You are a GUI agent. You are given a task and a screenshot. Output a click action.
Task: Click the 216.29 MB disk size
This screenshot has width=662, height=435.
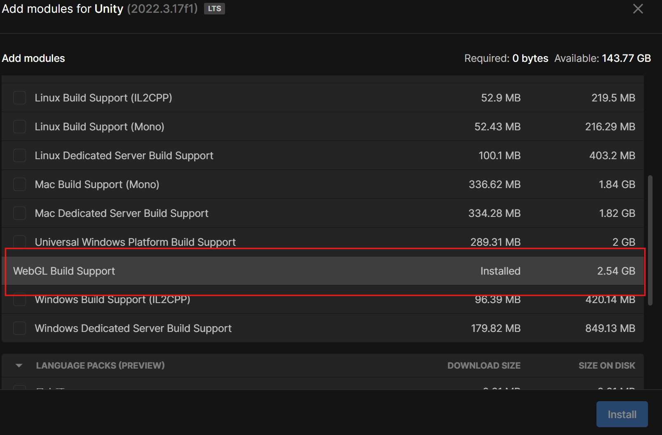610,127
